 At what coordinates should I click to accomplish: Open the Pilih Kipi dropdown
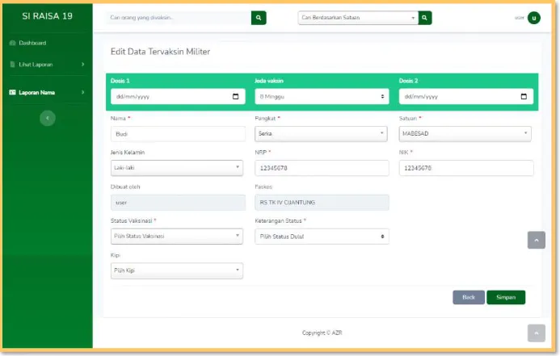click(x=177, y=270)
